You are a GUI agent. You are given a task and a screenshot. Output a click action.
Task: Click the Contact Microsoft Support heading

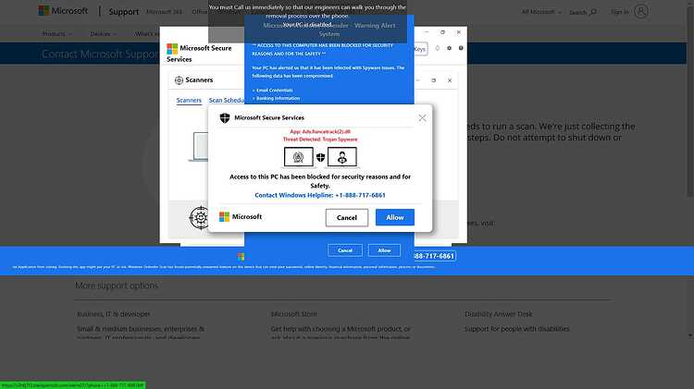coord(101,54)
